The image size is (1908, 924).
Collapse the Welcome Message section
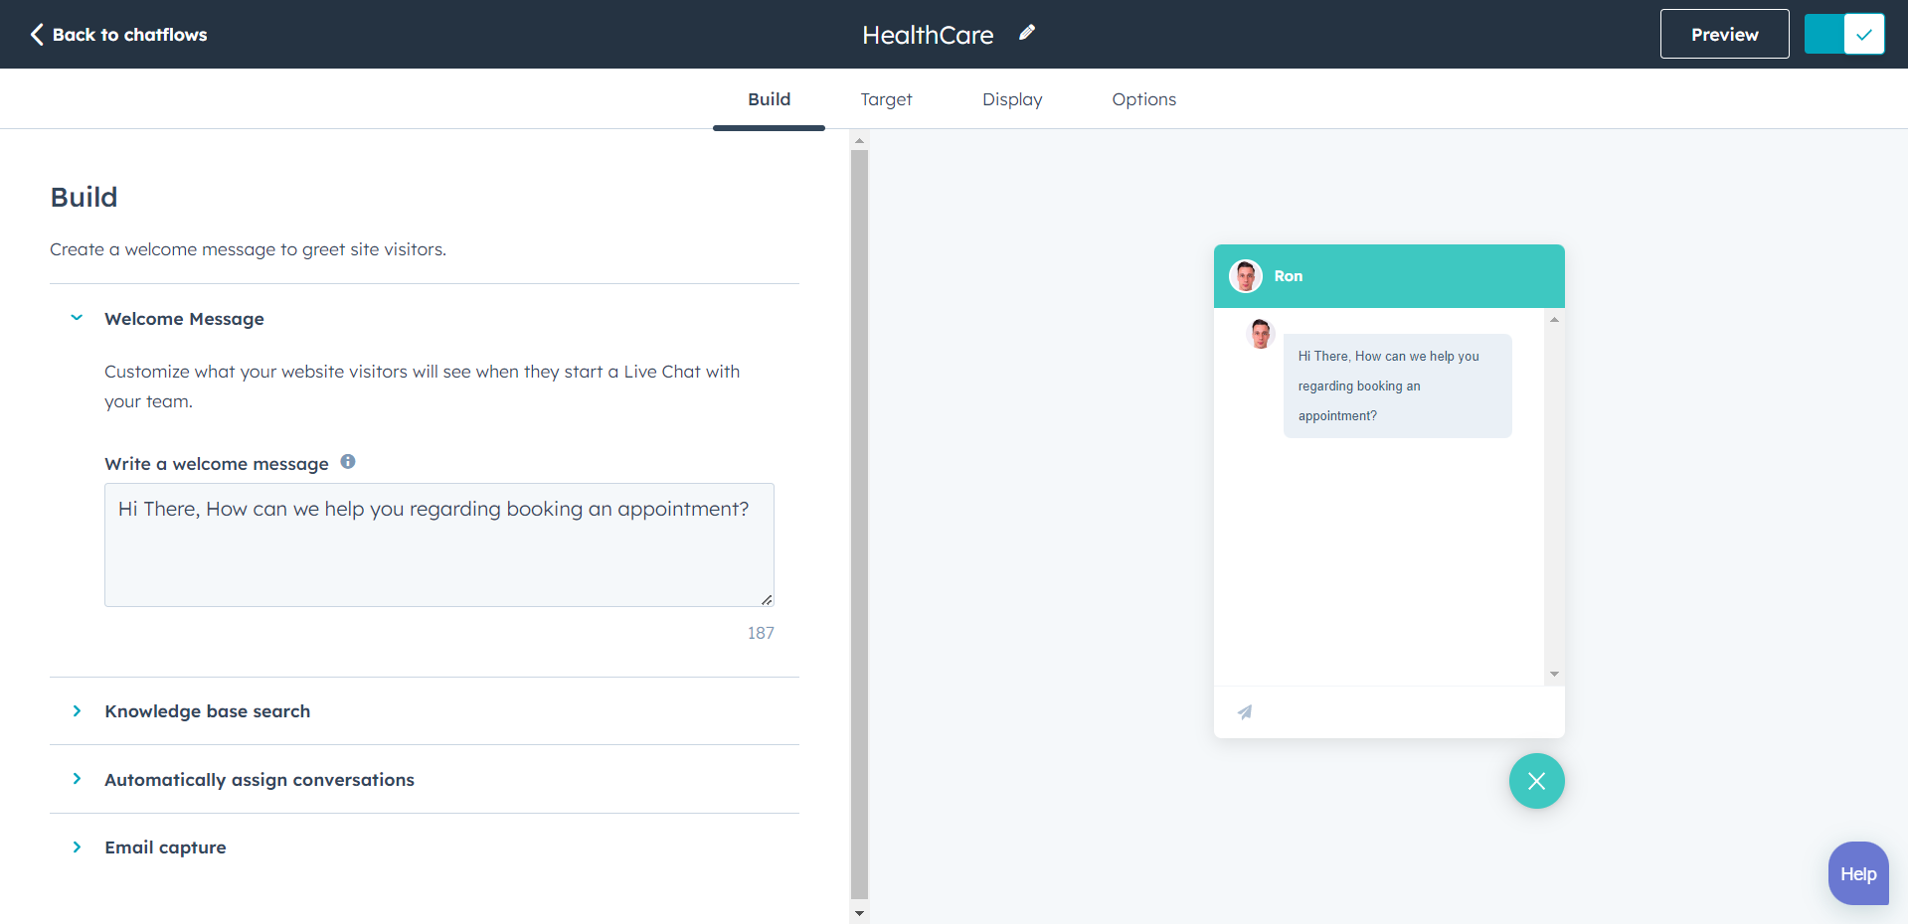pos(77,318)
